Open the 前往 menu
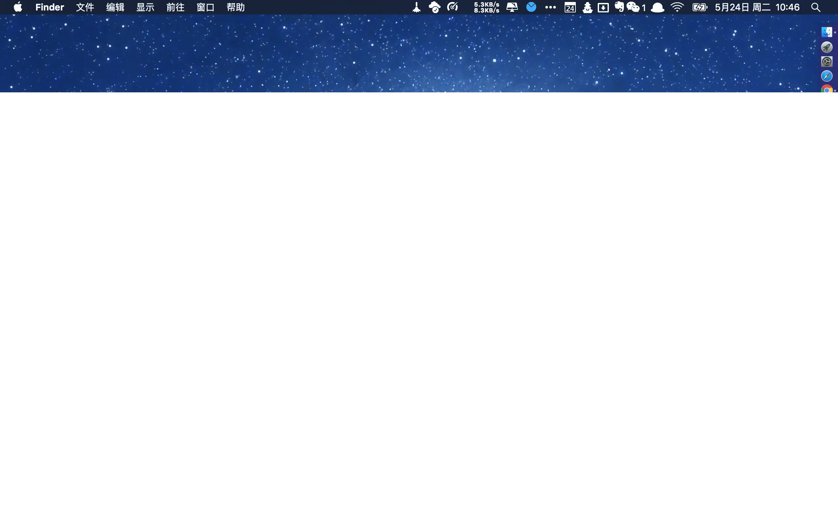This screenshot has height=524, width=838. click(175, 7)
